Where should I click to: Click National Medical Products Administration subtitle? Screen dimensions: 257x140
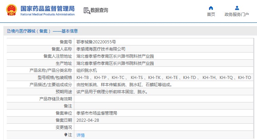tap(47, 15)
